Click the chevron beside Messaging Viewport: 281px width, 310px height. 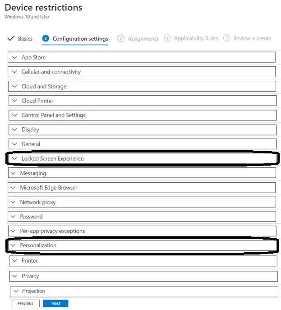click(x=13, y=173)
